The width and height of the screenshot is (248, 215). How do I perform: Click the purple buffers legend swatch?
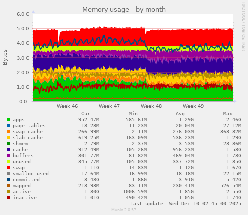click(8, 156)
